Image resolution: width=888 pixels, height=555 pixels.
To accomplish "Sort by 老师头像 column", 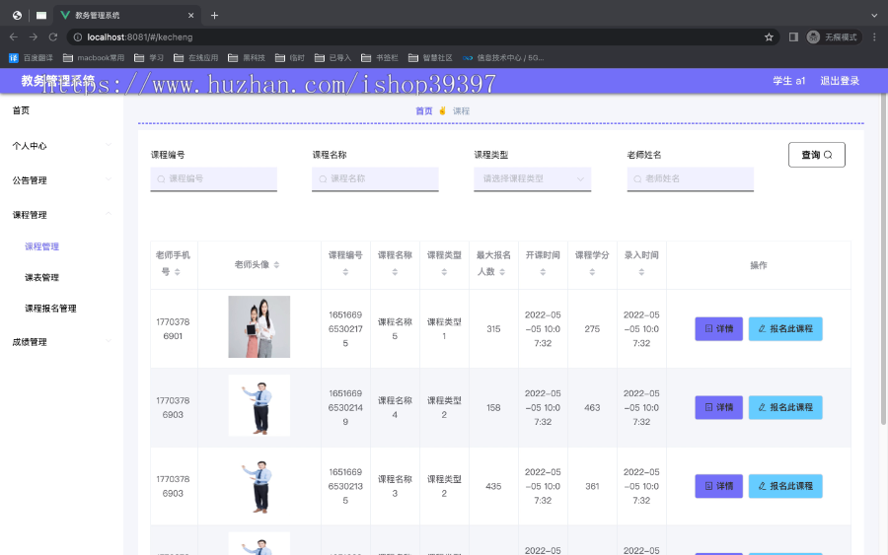I will tap(276, 265).
